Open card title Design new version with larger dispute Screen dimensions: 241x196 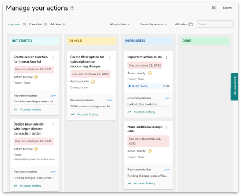pyautogui.click(x=28, y=129)
